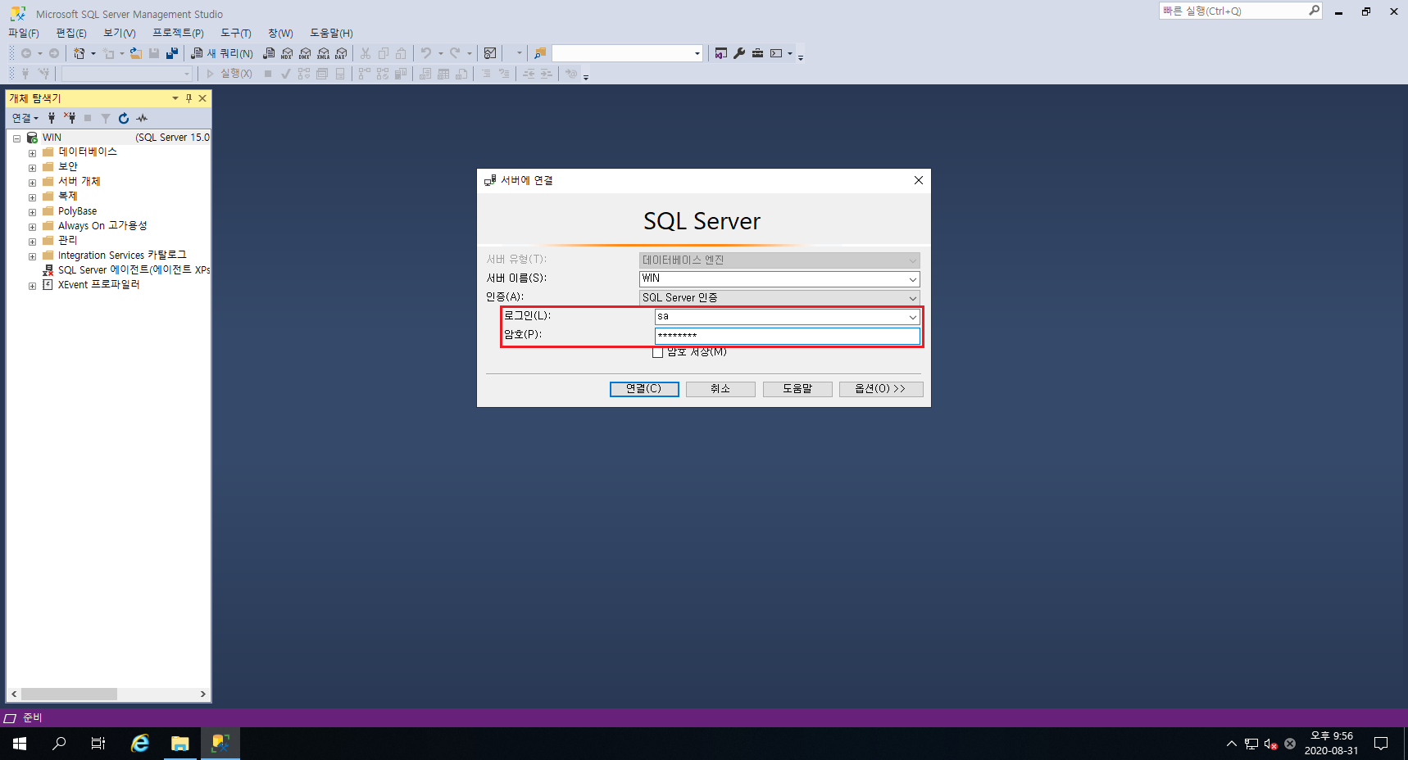Click the Open File folder icon

136,53
